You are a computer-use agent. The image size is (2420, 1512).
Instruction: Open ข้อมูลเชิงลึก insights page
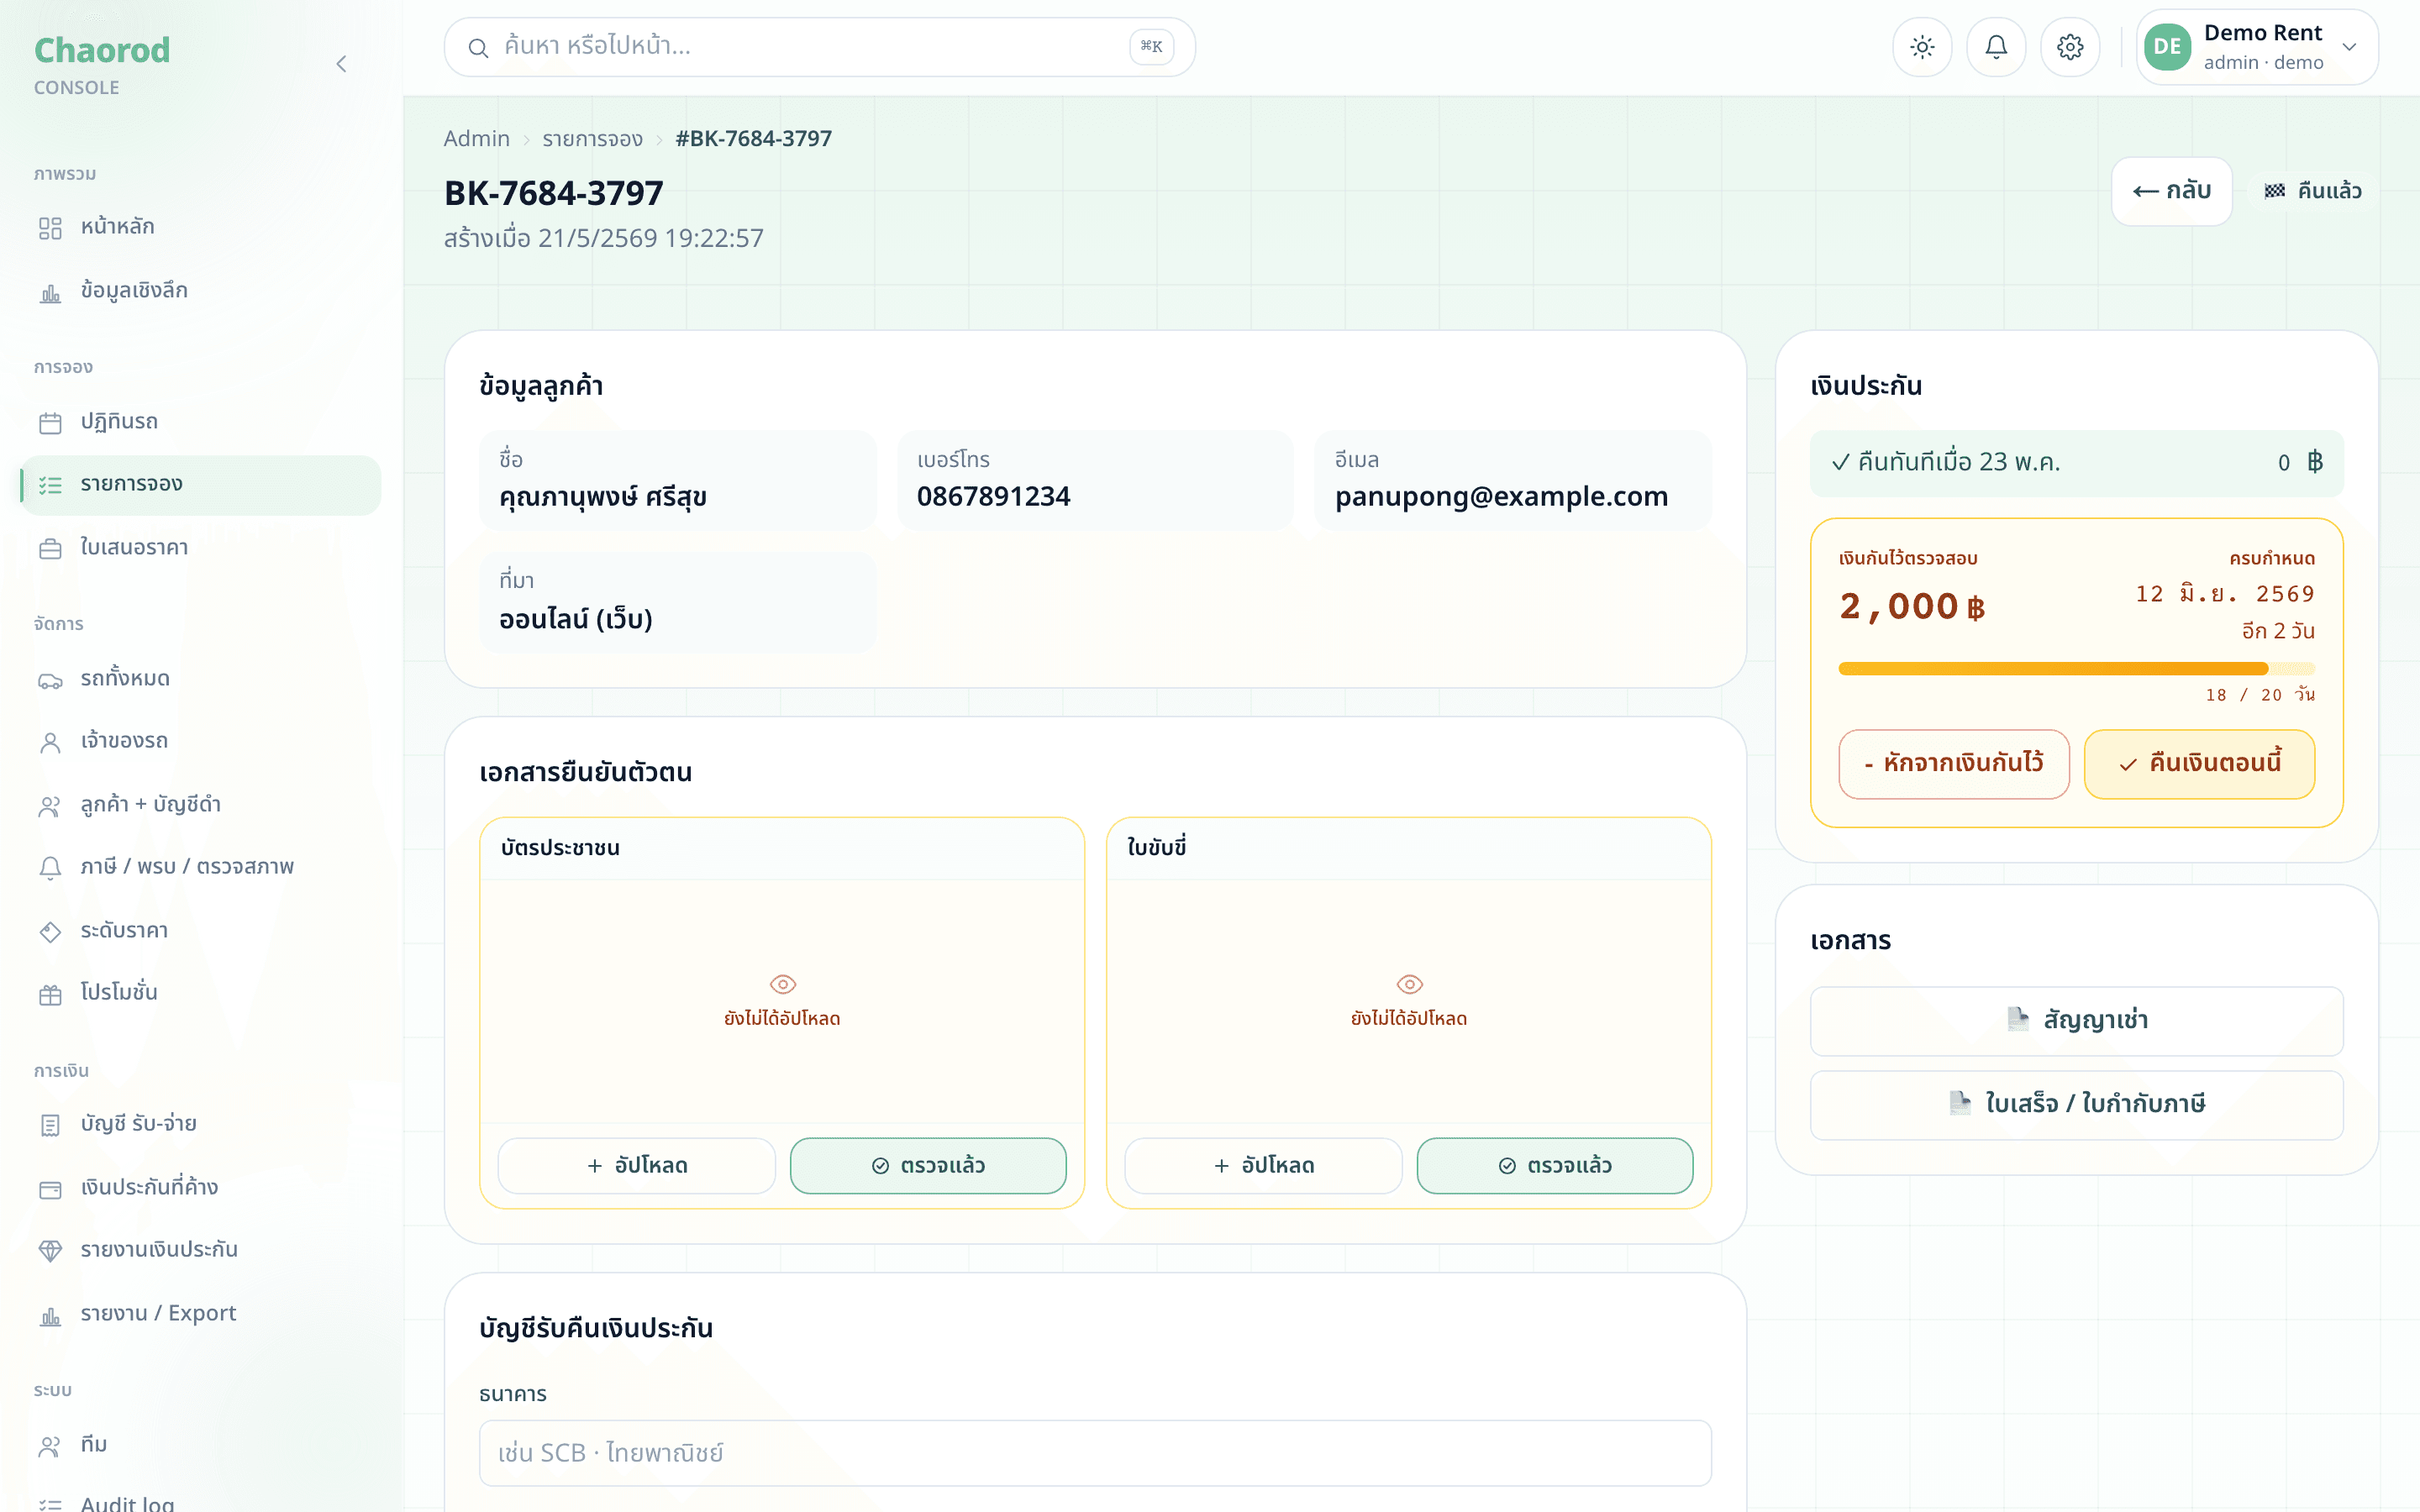200,291
